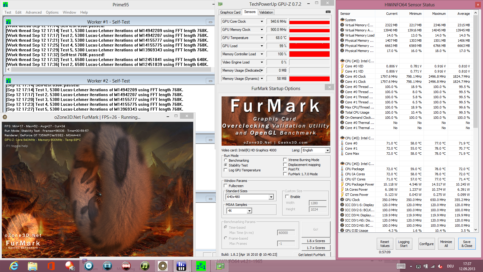Enable Xtreme Burning Mode
The width and height of the screenshot is (483, 272).
[x=285, y=160]
